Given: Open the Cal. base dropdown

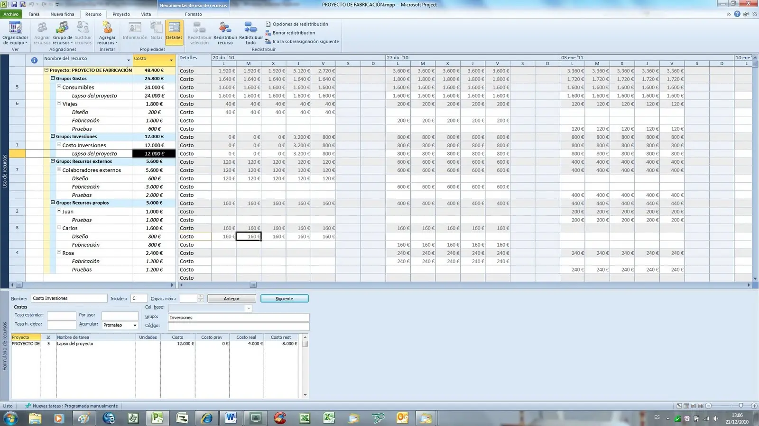Looking at the screenshot, I should 248,308.
